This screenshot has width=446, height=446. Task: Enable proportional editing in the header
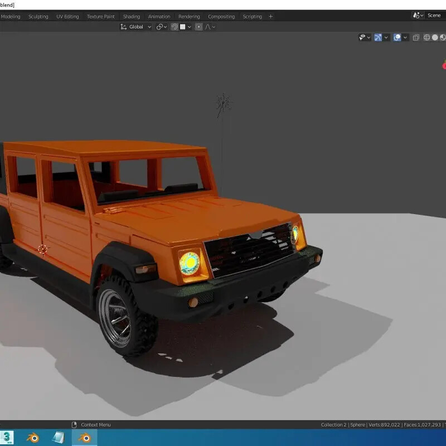(x=198, y=26)
